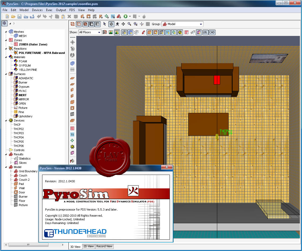The width and height of the screenshot is (302, 251).
Task: Click the Cut scissors icon
Action: click(51, 17)
